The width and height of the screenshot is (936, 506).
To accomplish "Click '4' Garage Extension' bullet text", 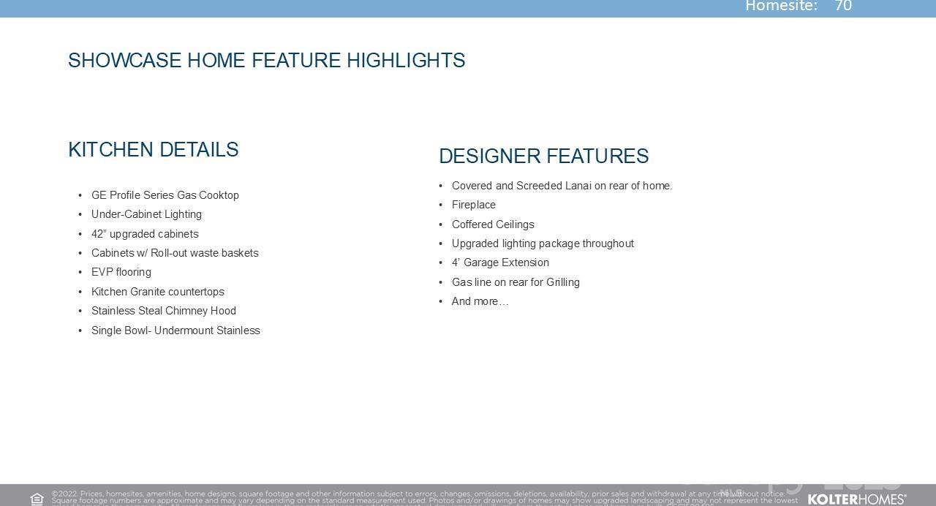I will [500, 263].
